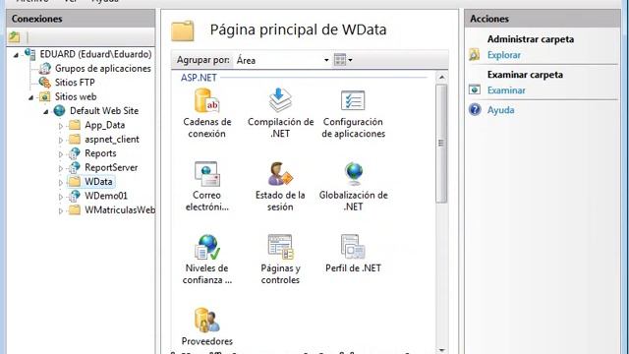The height and width of the screenshot is (354, 629).
Task: Click the Examinar carpeta heading
Action: [525, 75]
